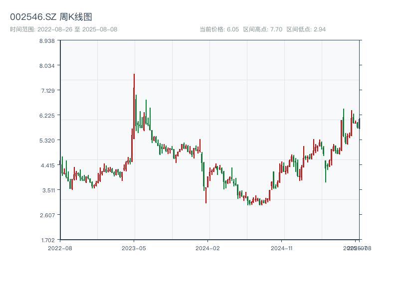The image size is (399, 299).
Task: Click the last candlestick at the chart's right edge
Action: (359, 124)
